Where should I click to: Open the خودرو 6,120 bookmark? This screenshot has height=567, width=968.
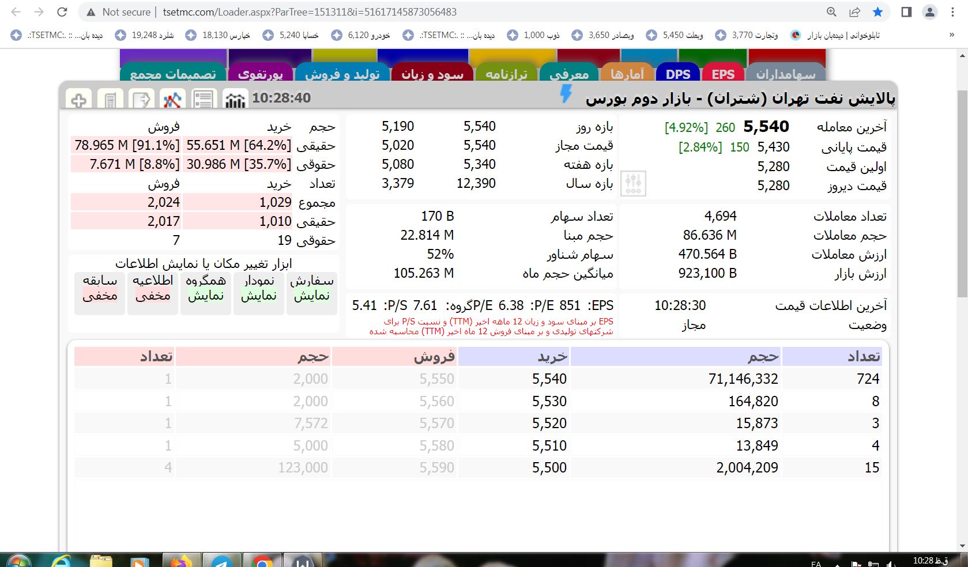click(361, 35)
